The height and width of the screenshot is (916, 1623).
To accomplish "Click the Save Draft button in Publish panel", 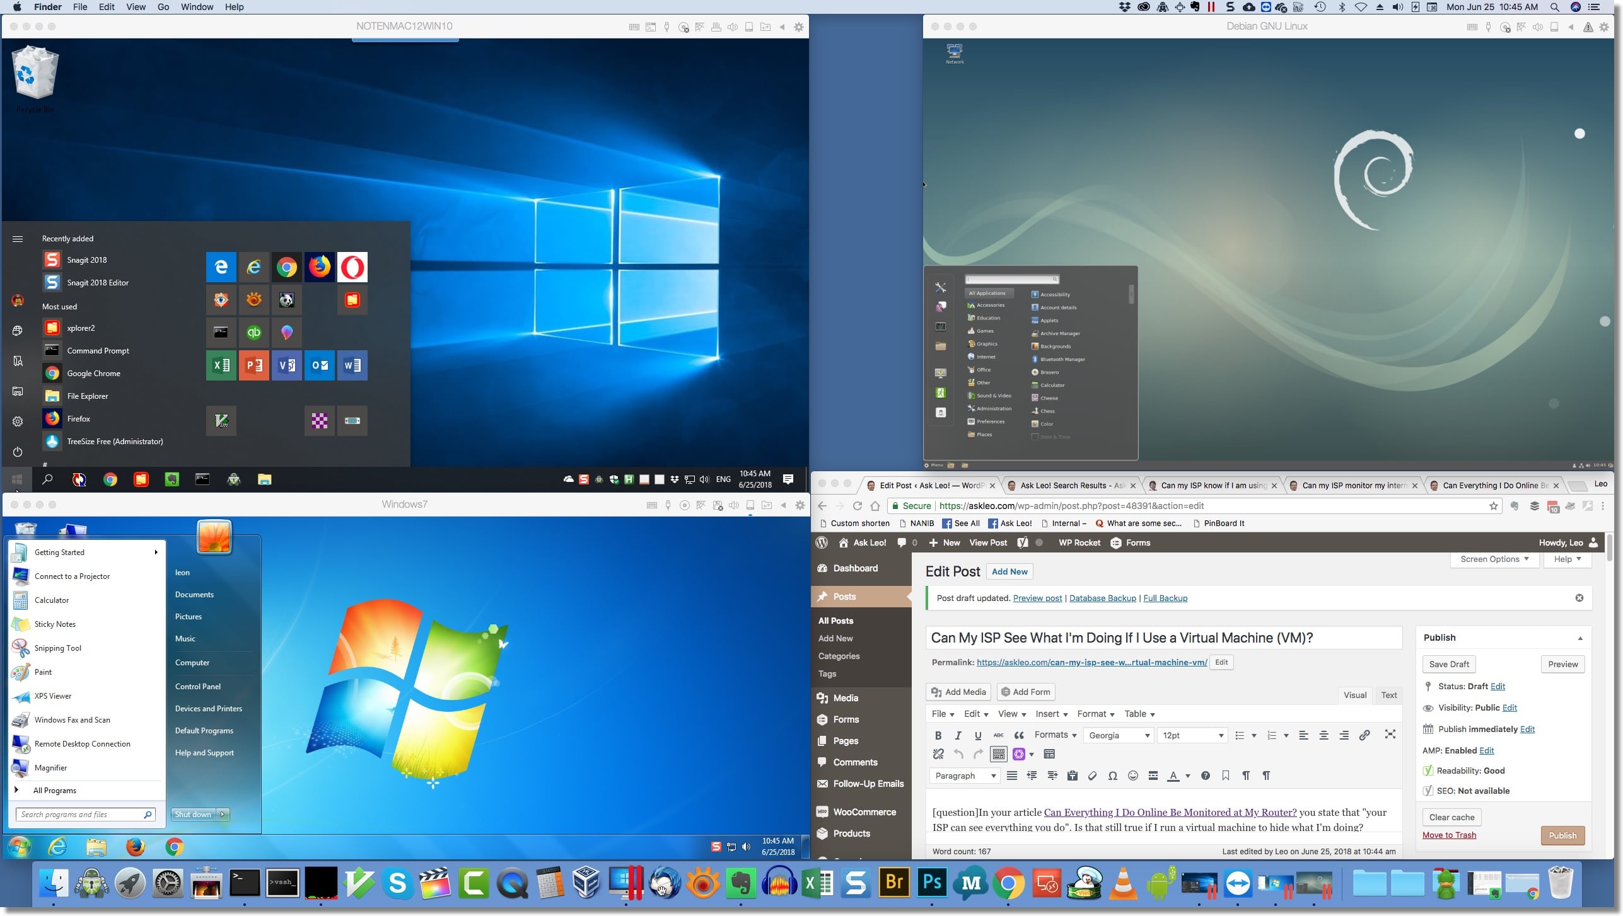I will tap(1449, 664).
